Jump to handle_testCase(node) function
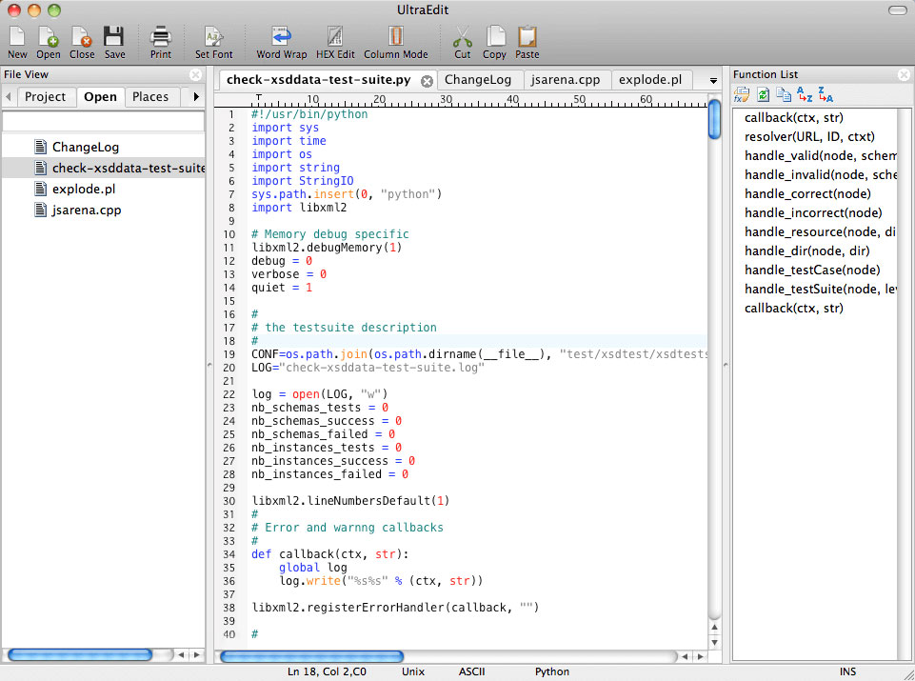 click(x=812, y=270)
